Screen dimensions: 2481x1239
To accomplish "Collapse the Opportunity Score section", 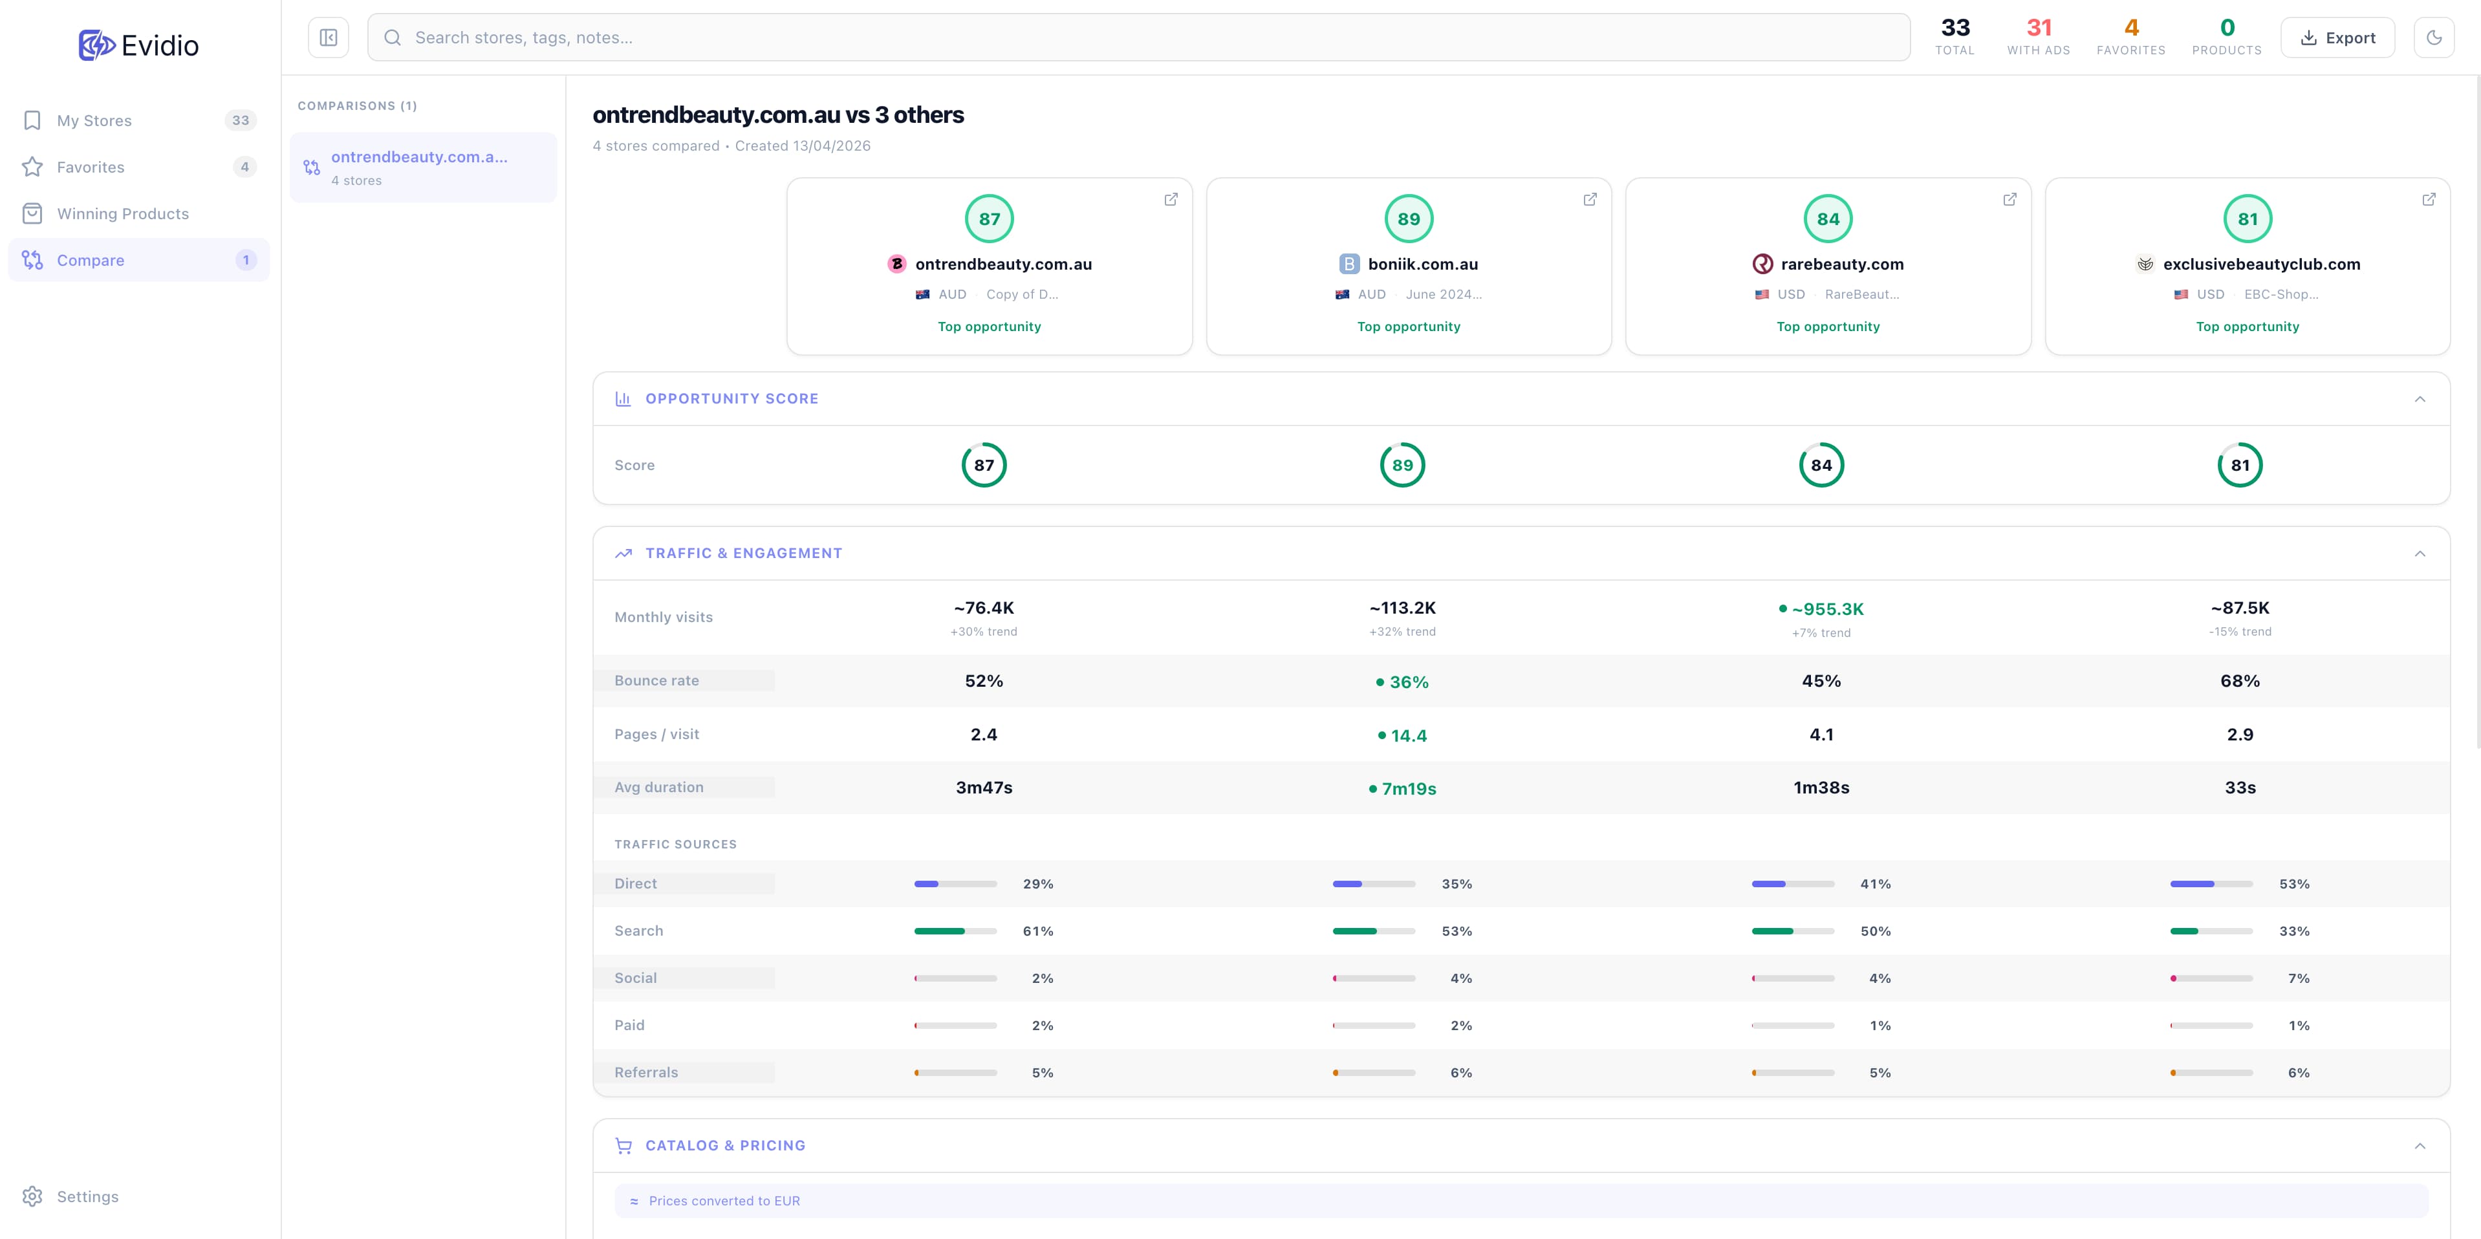I will (2420, 398).
